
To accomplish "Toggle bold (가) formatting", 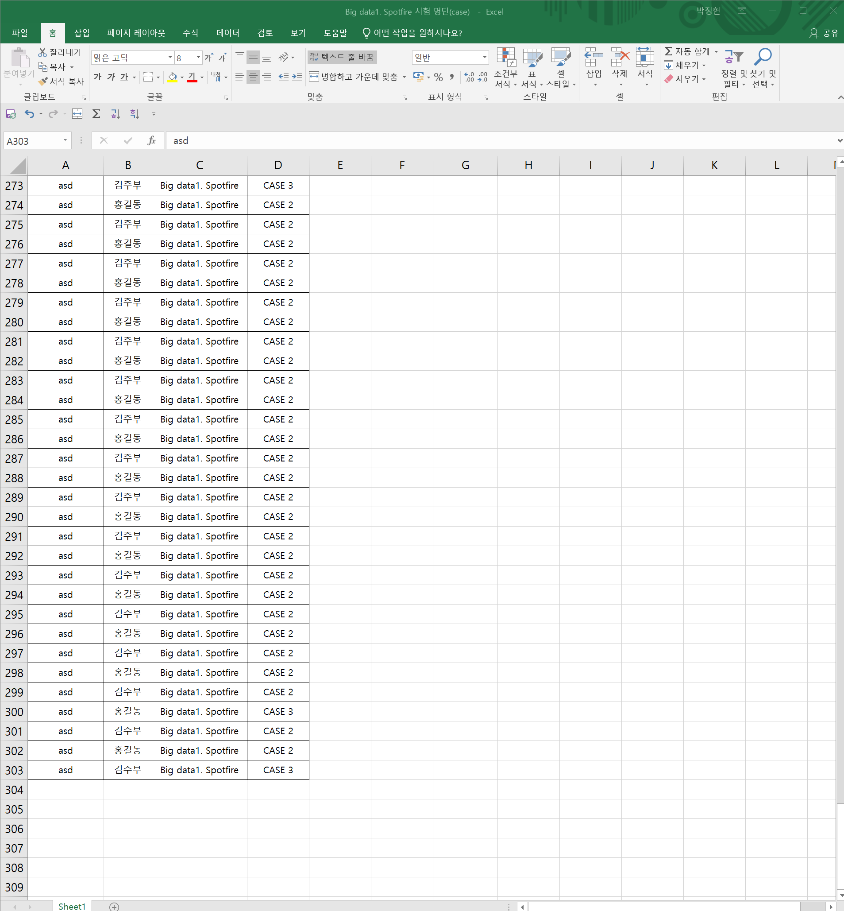I will click(x=98, y=77).
